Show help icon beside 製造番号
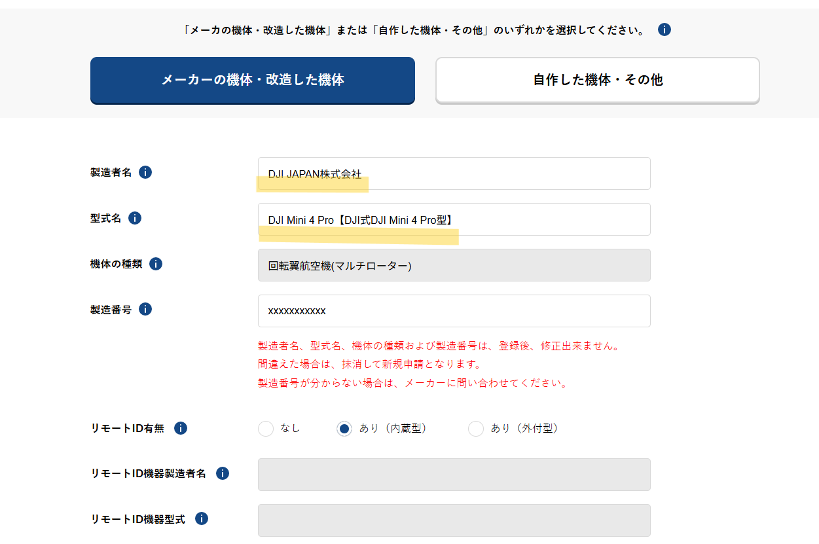The height and width of the screenshot is (544, 819). (145, 310)
